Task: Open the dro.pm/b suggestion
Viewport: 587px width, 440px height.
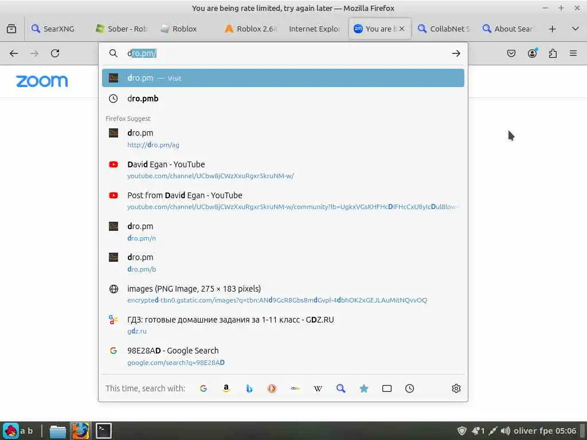Action: (283, 262)
